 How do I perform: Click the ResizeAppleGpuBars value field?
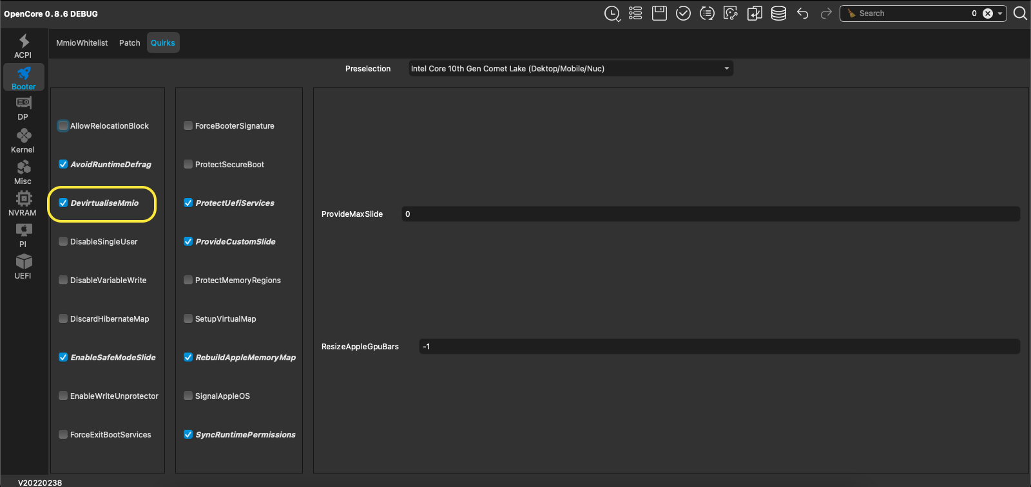tap(718, 347)
